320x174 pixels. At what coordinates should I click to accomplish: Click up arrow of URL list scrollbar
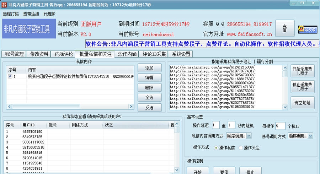pyautogui.click(x=285, y=67)
